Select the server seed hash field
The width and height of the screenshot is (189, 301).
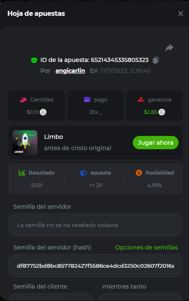tap(95, 266)
